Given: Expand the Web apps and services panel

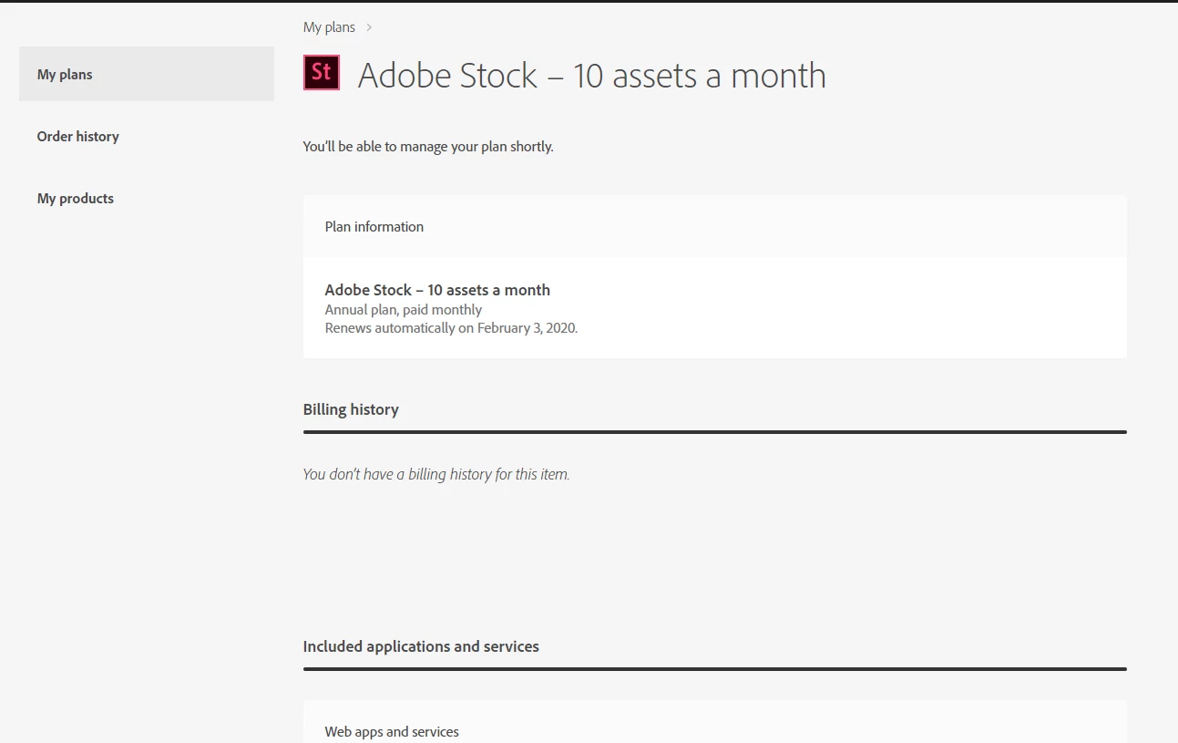Looking at the screenshot, I should click(x=392, y=731).
